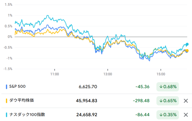Image resolution: width=192 pixels, height=121 pixels.
Task: Click the yellow color marker beside ダウ平均株価
Action: click(x=7, y=101)
